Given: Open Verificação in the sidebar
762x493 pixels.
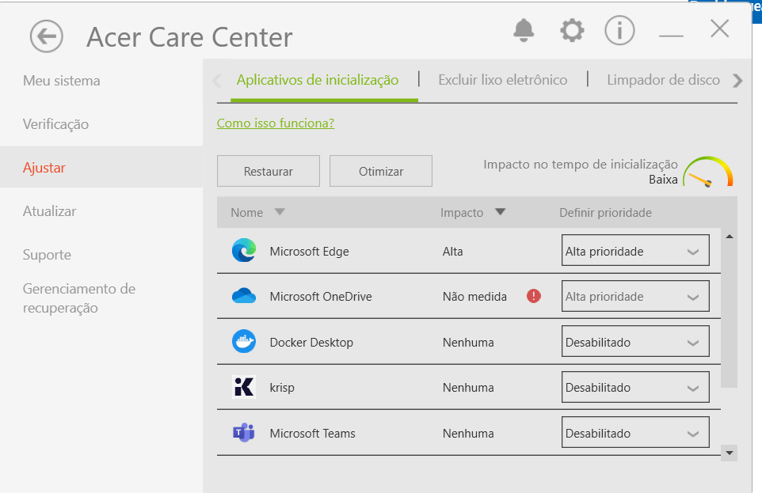Looking at the screenshot, I should click(x=56, y=124).
